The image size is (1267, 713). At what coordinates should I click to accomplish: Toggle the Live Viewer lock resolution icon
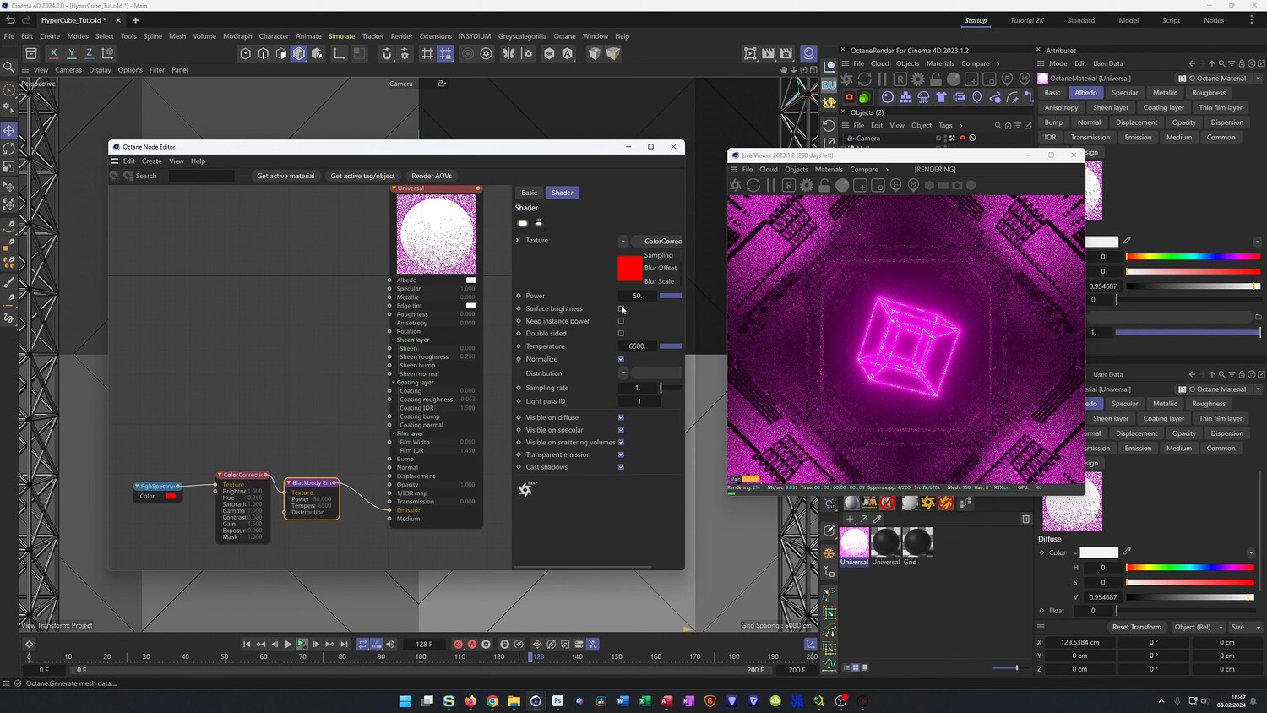click(x=824, y=185)
